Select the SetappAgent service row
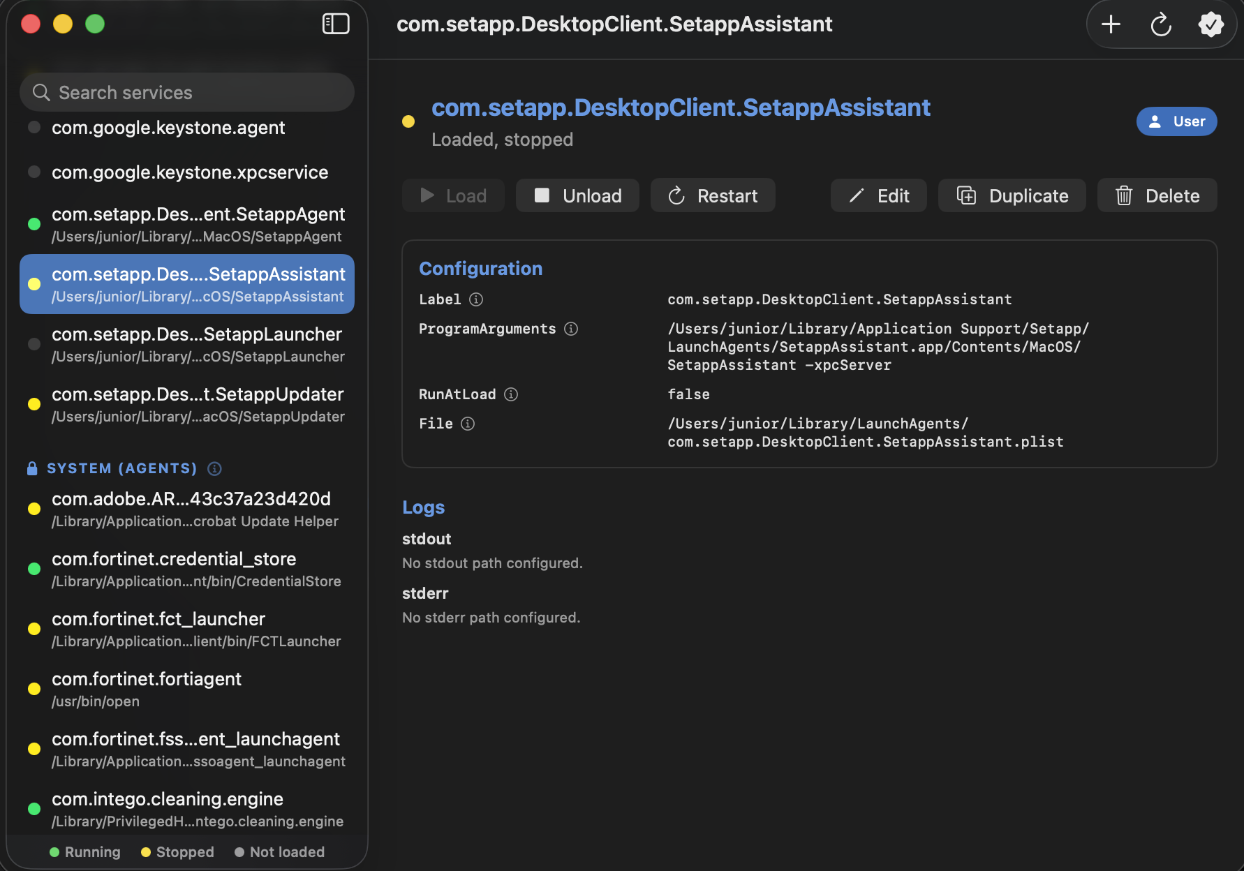Screen dimensions: 1244x871 coord(187,224)
